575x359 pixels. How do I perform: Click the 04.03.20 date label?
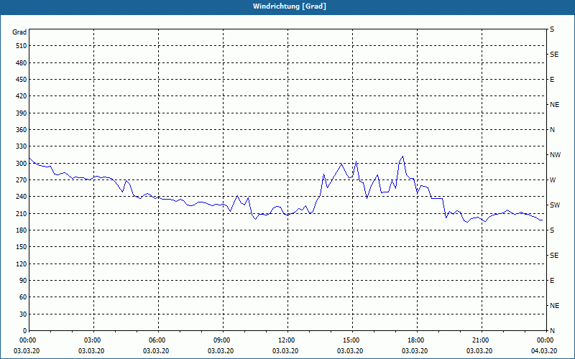[544, 351]
